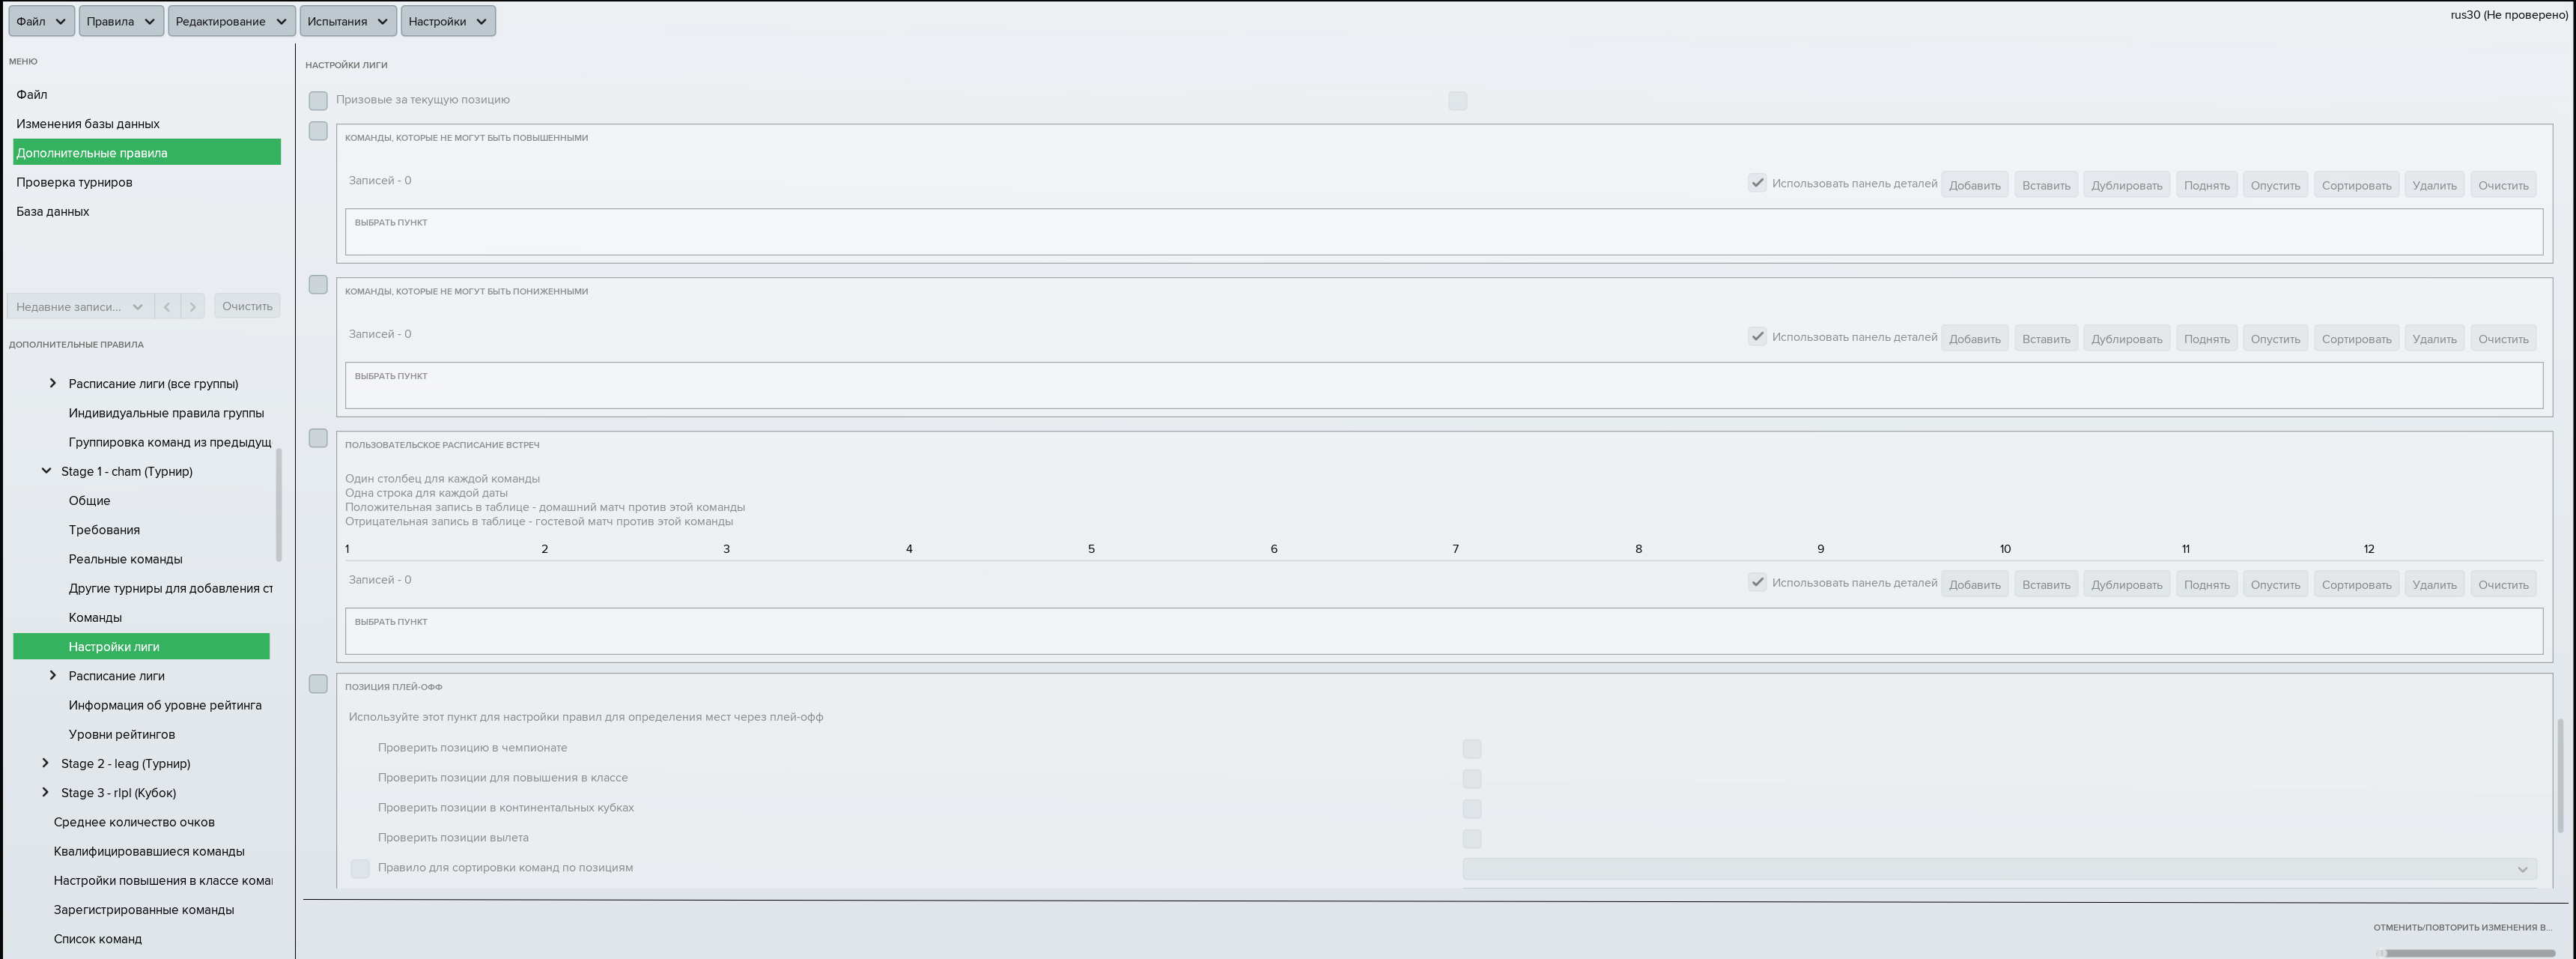Collapse the Stage 1 - cham tree node
This screenshot has height=959, width=2576.
click(46, 471)
